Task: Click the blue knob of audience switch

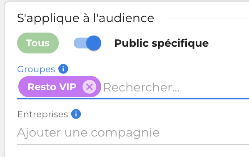Action: (94, 43)
